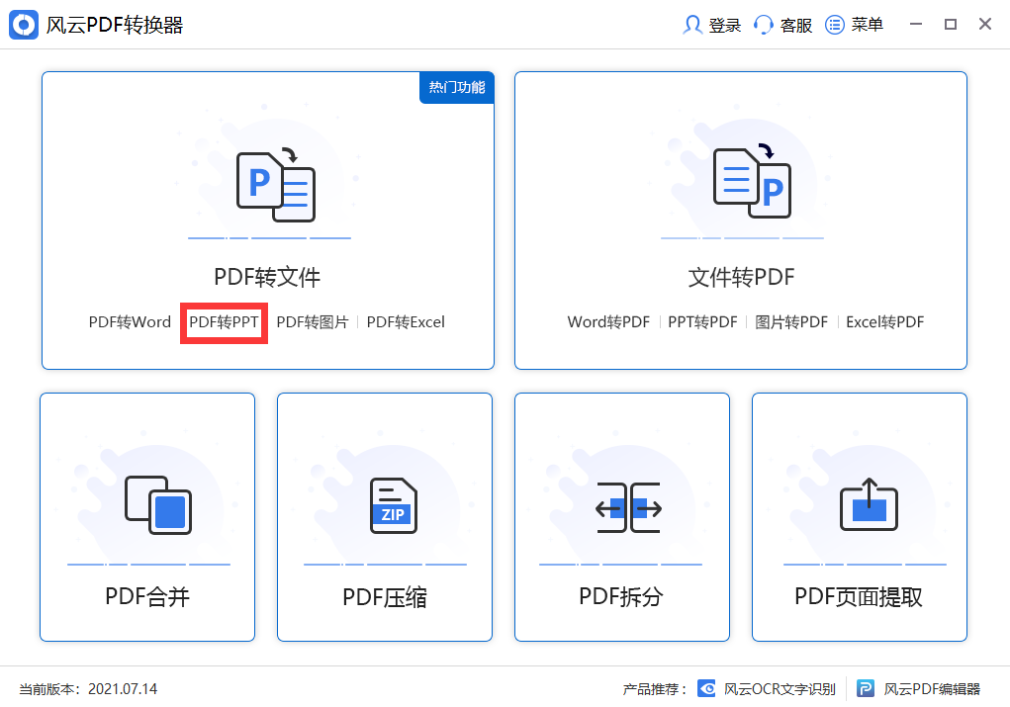Open PDF页面提取 card label
The image size is (1010, 707).
859,597
